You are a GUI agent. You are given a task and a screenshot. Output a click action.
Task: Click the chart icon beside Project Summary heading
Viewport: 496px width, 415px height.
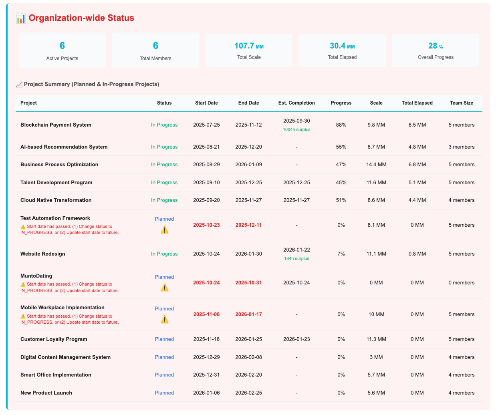coord(18,84)
